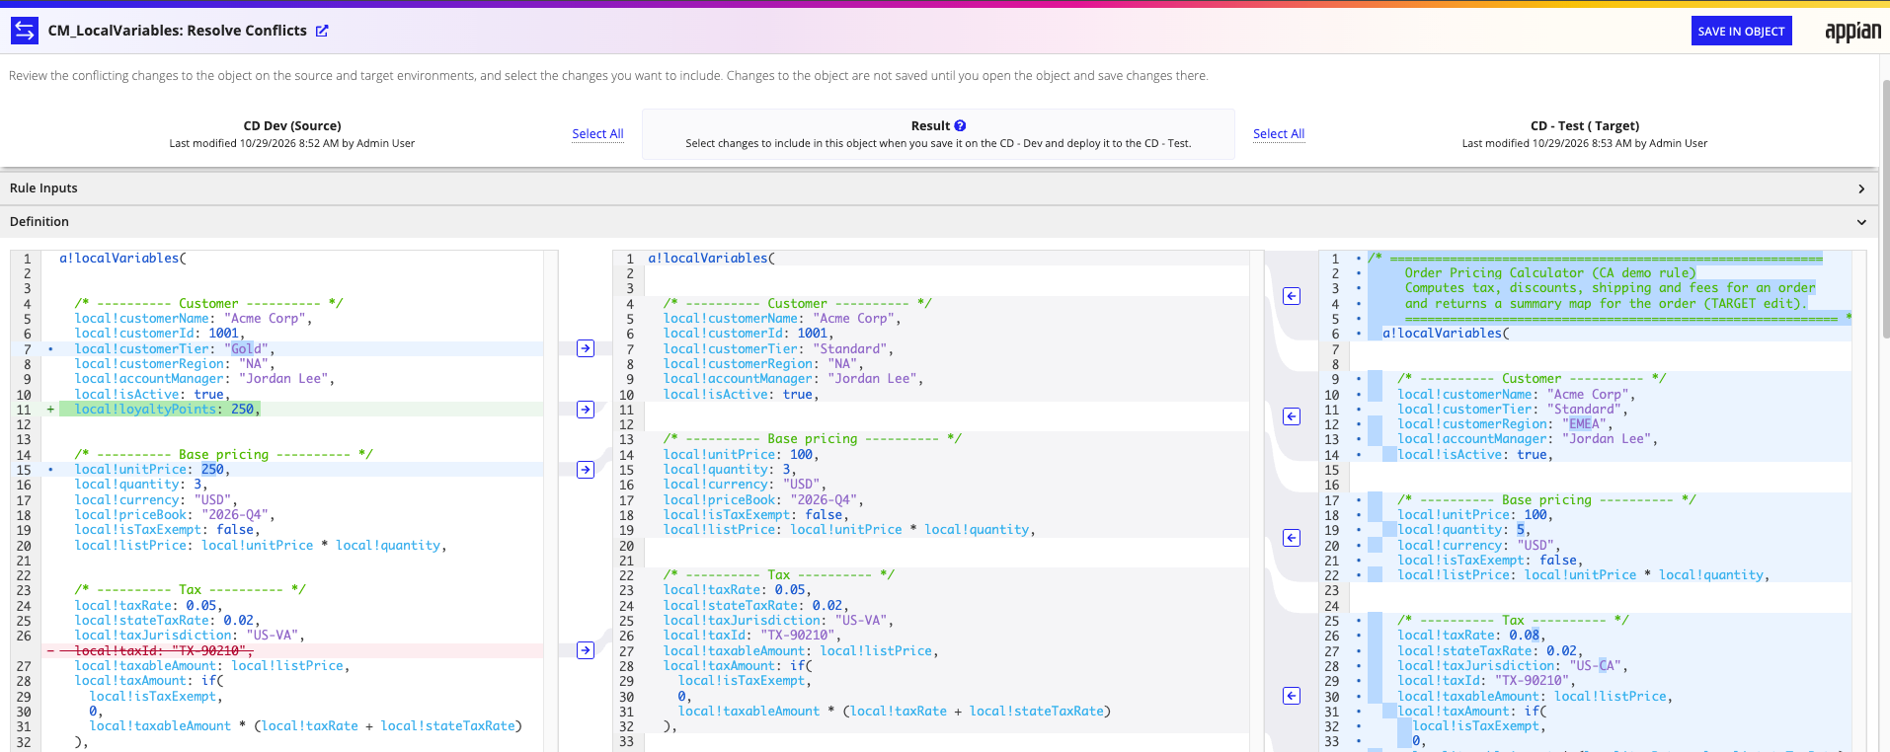The width and height of the screenshot is (1890, 752).
Task: Click result line local!customerTier: "Standard"
Action: (x=778, y=349)
